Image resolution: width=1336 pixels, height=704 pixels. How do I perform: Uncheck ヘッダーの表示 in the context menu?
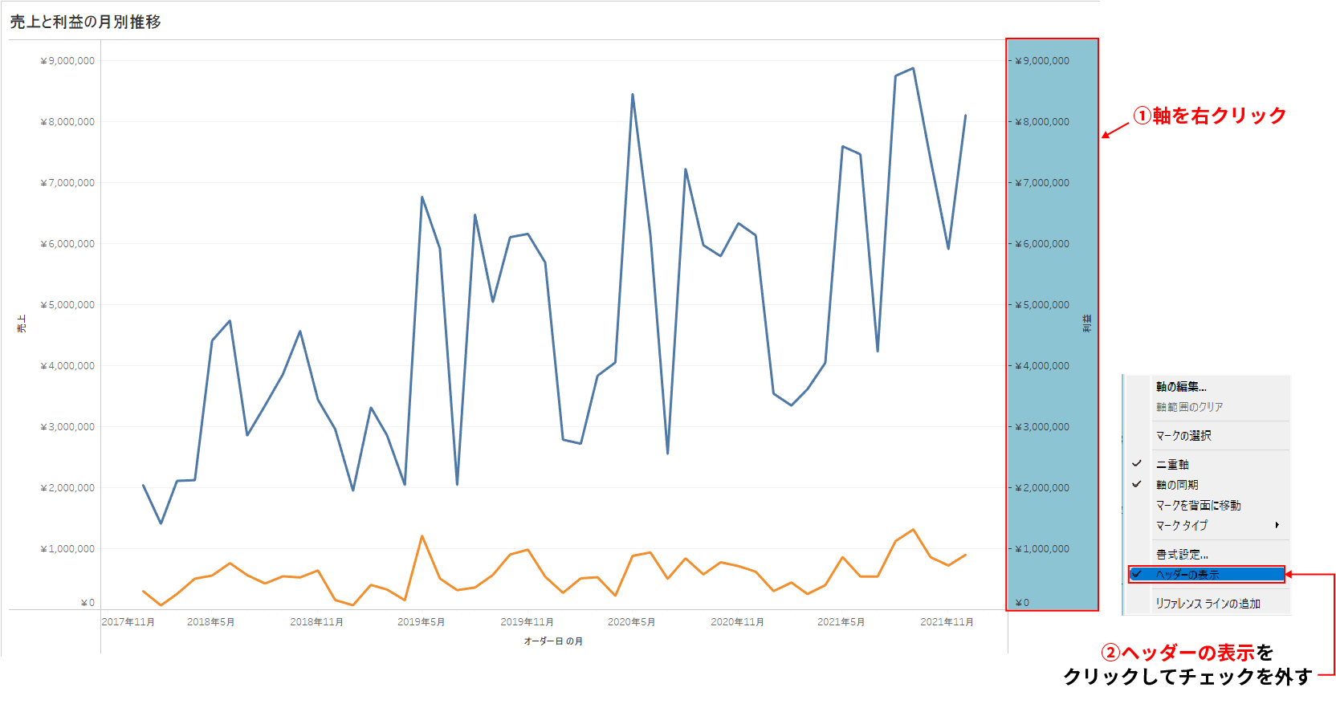(x=1207, y=574)
